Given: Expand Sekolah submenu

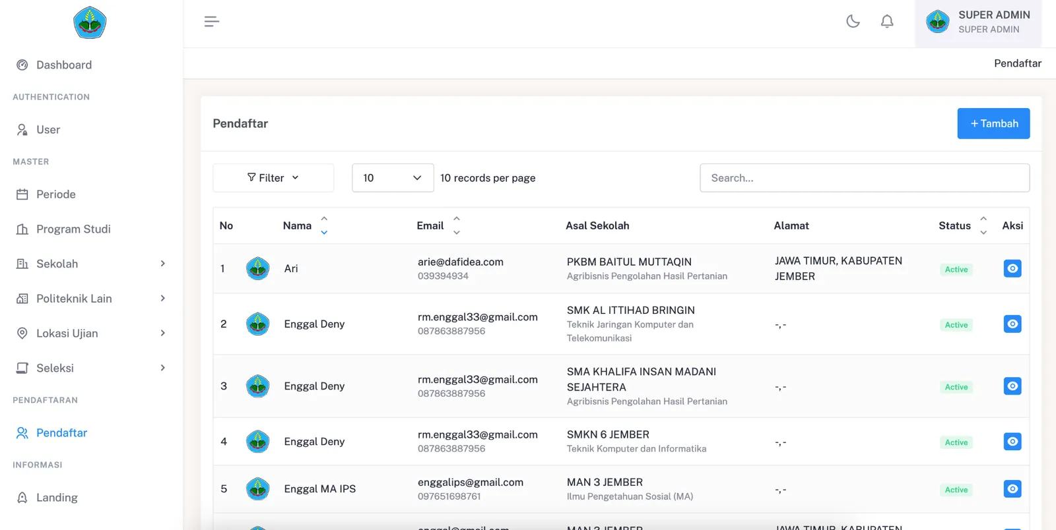Looking at the screenshot, I should point(91,264).
